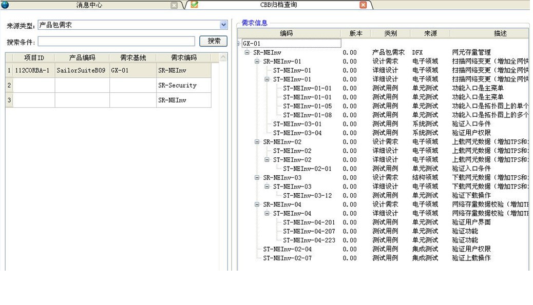Screen dimensions: 533x305
Task: Open the 来源类型 dropdown arrow
Action: click(223, 25)
